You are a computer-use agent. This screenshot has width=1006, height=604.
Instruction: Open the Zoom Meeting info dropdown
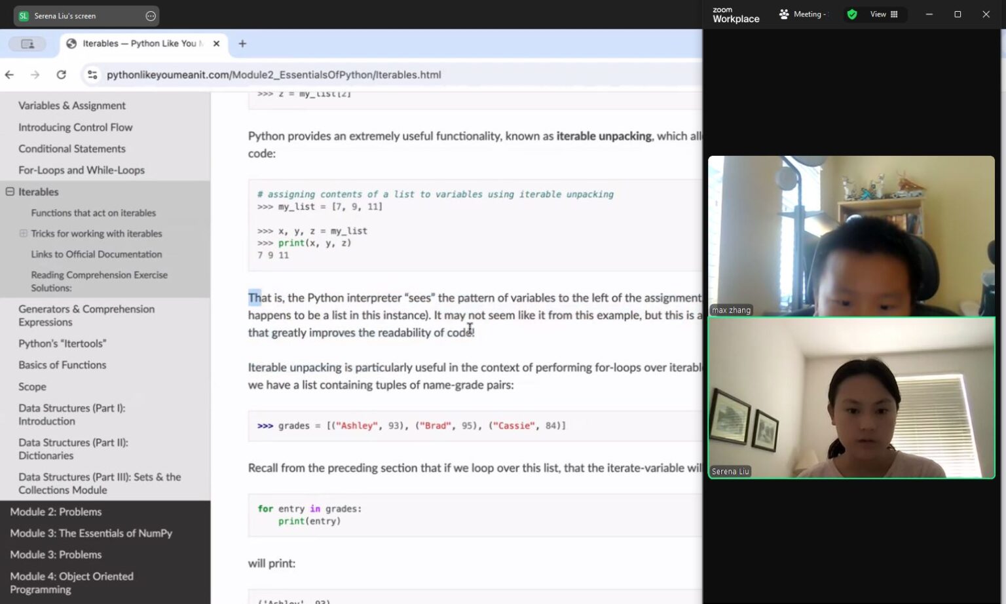click(x=803, y=14)
